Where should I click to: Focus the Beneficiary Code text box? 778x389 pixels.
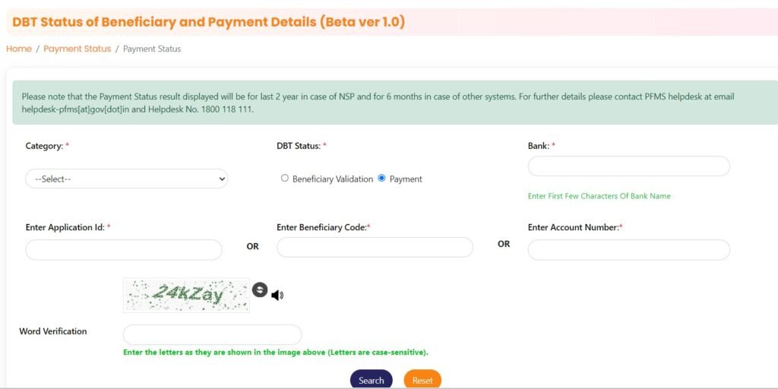375,247
